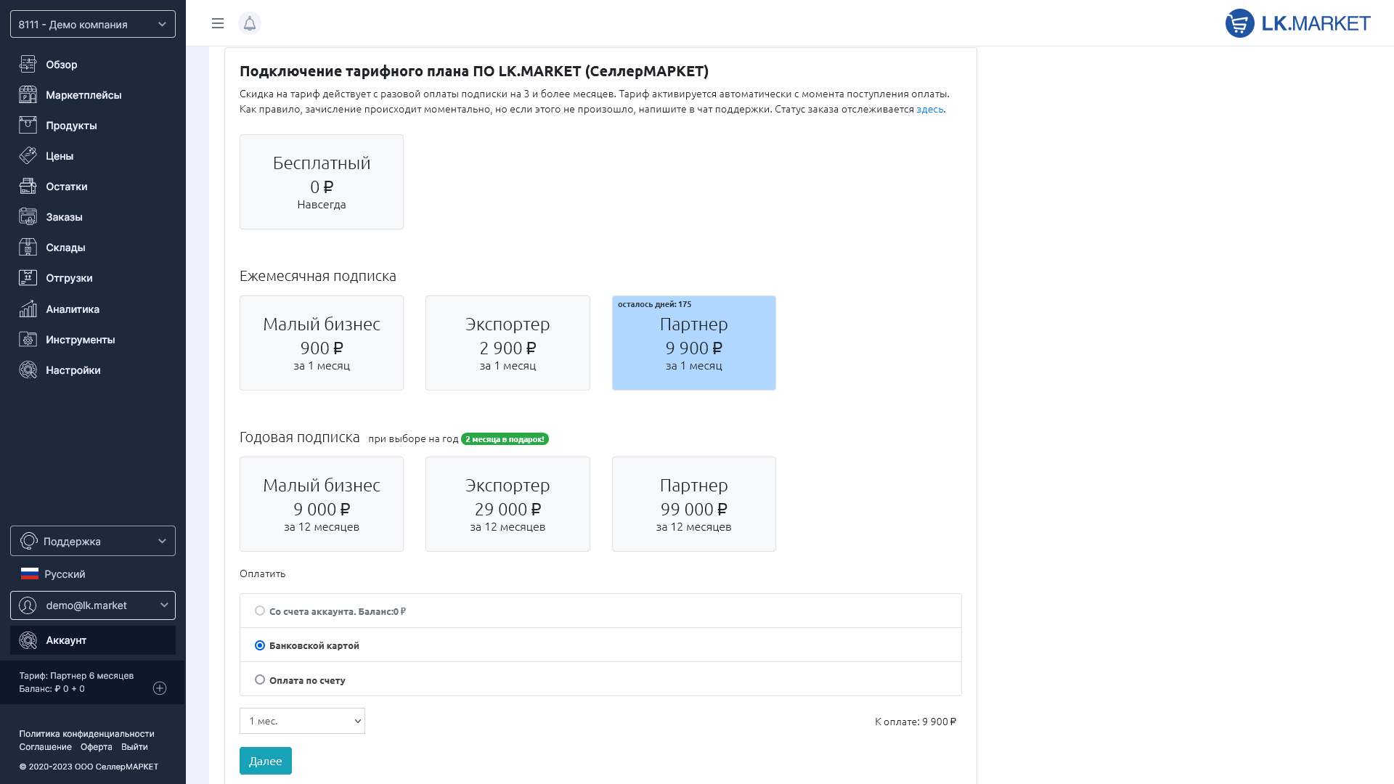Click the Маркетплейсы sidebar icon

point(28,94)
